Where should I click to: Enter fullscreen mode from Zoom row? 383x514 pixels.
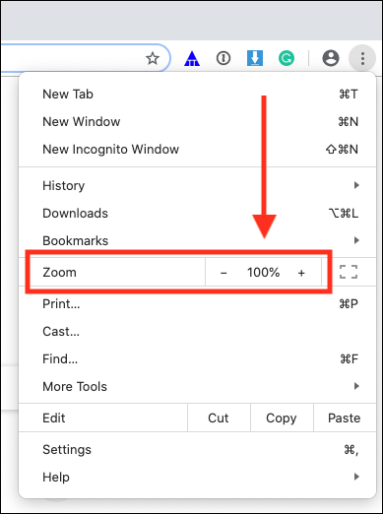[349, 272]
